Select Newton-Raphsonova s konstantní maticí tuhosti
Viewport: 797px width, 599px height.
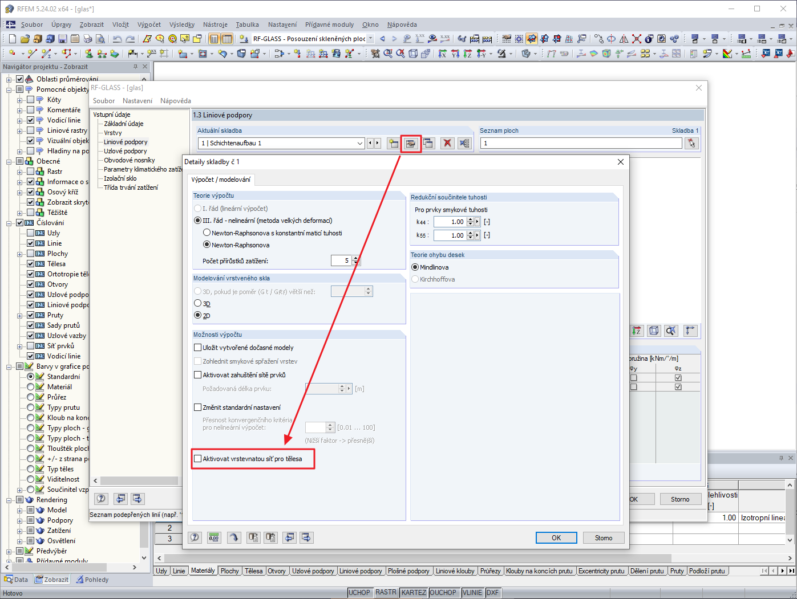(x=207, y=233)
